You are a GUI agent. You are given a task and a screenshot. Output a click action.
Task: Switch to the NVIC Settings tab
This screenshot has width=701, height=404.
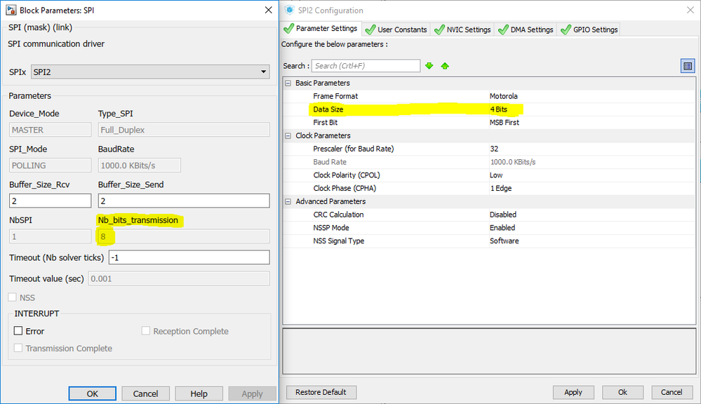[462, 29]
